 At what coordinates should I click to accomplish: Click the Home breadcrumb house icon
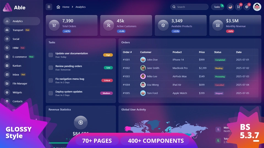pyautogui.click(x=58, y=7)
